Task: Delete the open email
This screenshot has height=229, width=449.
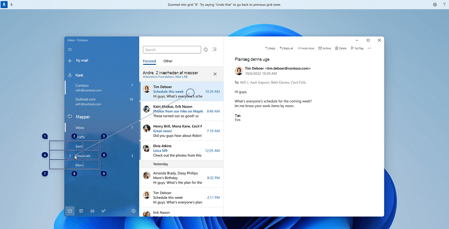Action: (341, 49)
